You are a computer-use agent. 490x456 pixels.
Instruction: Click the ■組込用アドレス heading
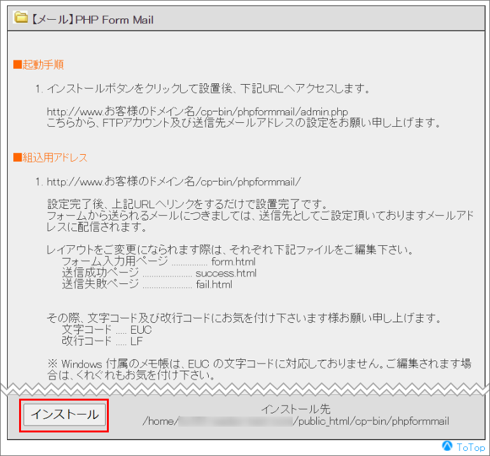50,158
